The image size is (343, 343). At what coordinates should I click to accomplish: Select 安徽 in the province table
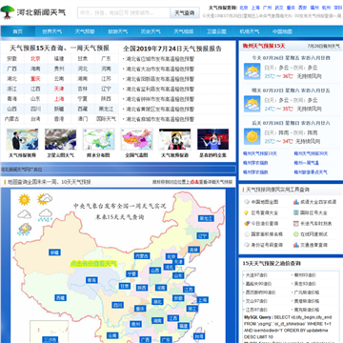pyautogui.click(x=11, y=59)
